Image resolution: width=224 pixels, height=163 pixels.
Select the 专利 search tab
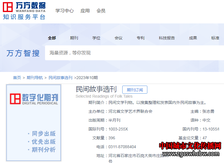click(140, 38)
